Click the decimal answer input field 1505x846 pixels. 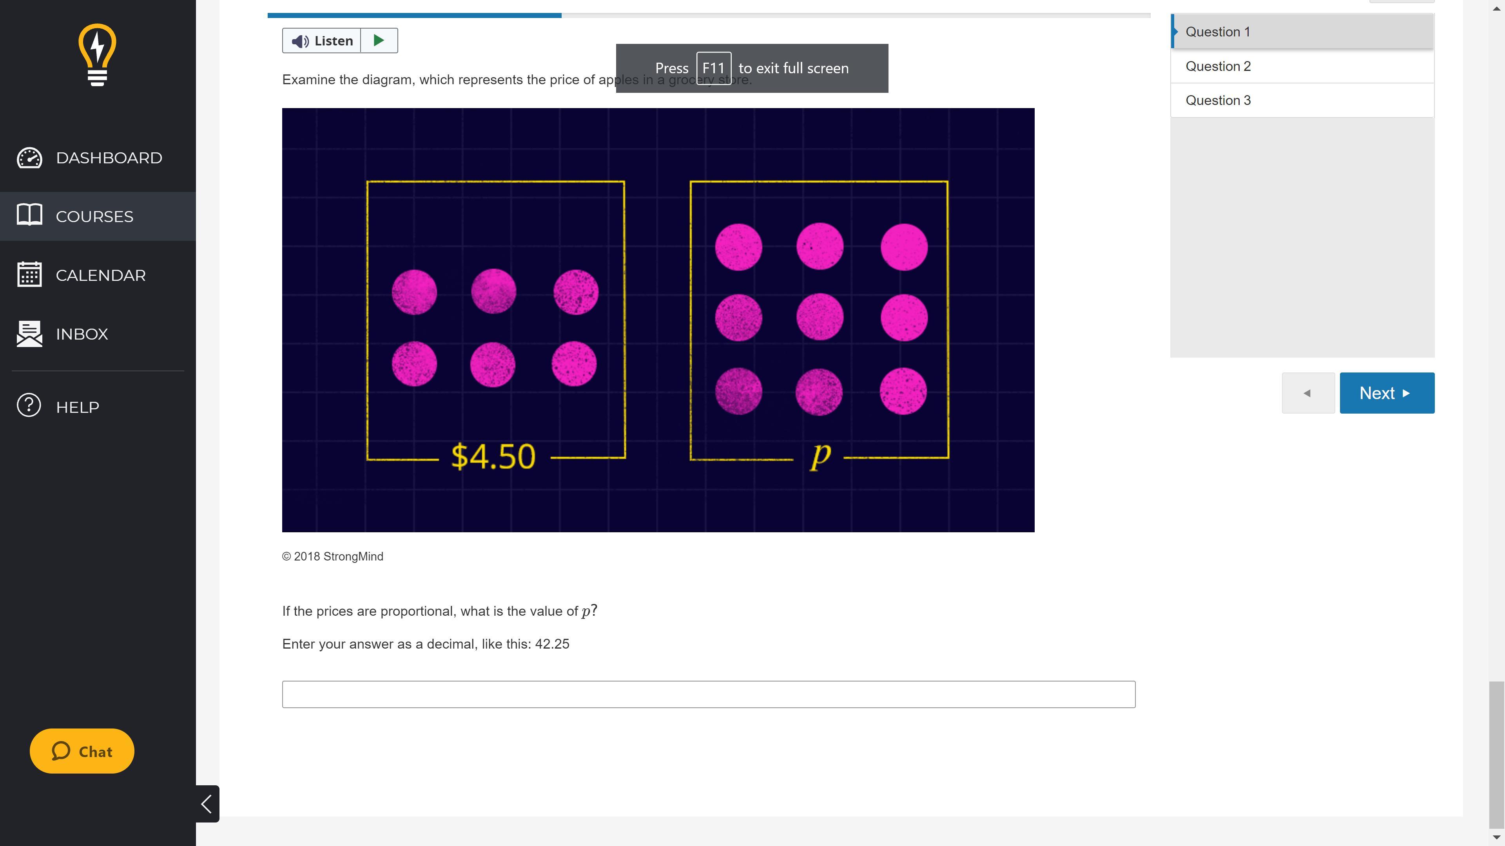(x=708, y=694)
